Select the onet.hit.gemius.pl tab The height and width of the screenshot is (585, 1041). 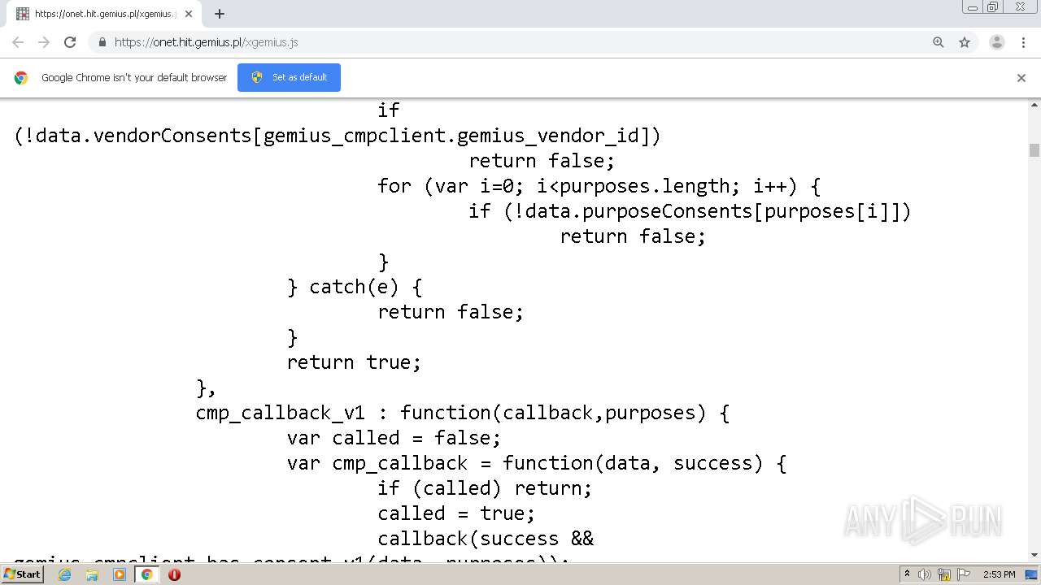pos(106,14)
